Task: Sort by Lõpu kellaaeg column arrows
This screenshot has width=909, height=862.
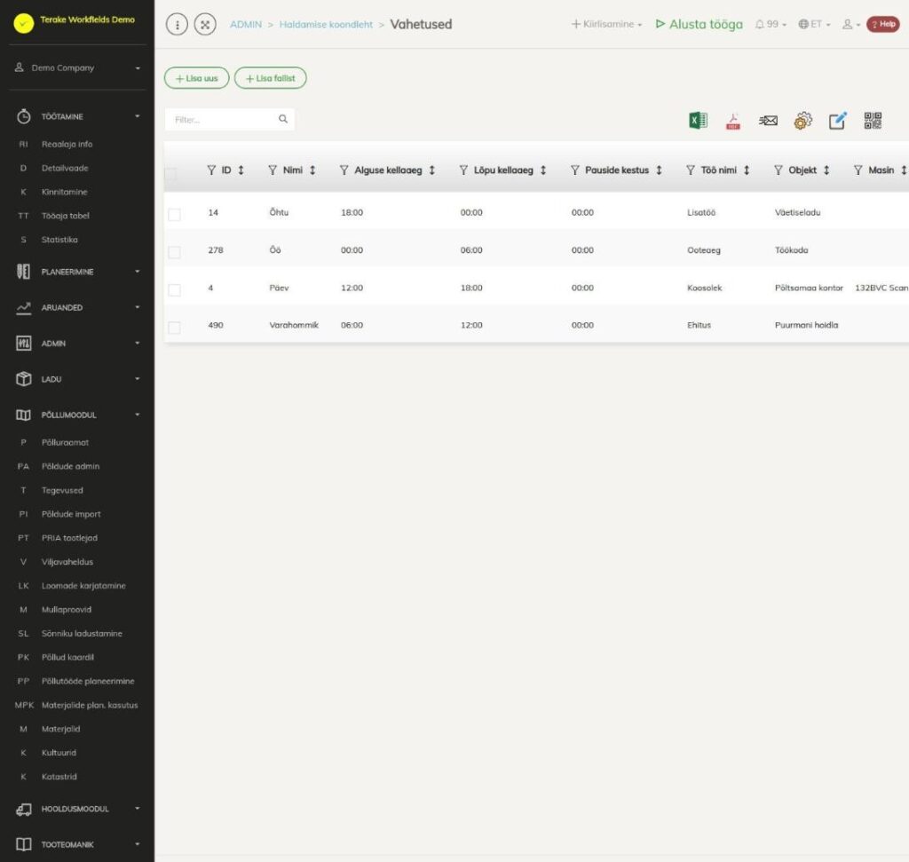Action: [543, 170]
